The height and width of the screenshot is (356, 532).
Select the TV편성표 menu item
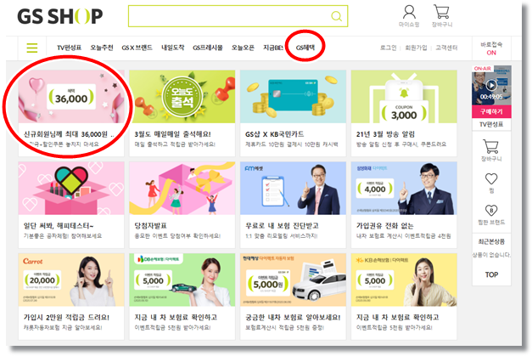(70, 48)
